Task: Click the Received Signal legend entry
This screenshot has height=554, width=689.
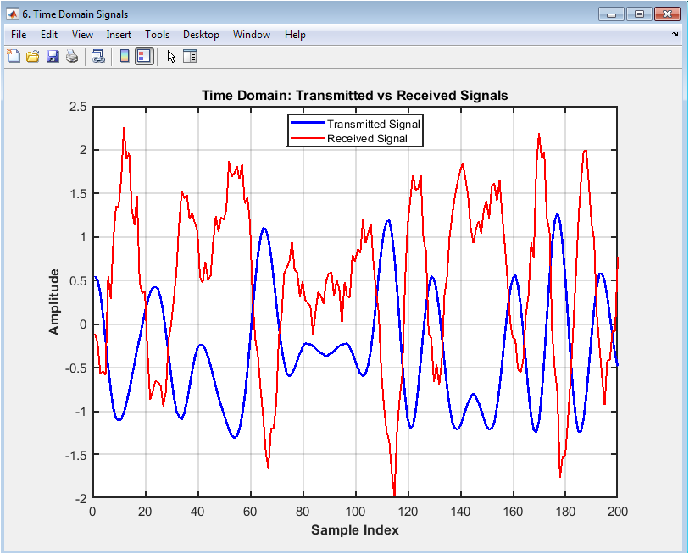Action: tap(367, 139)
